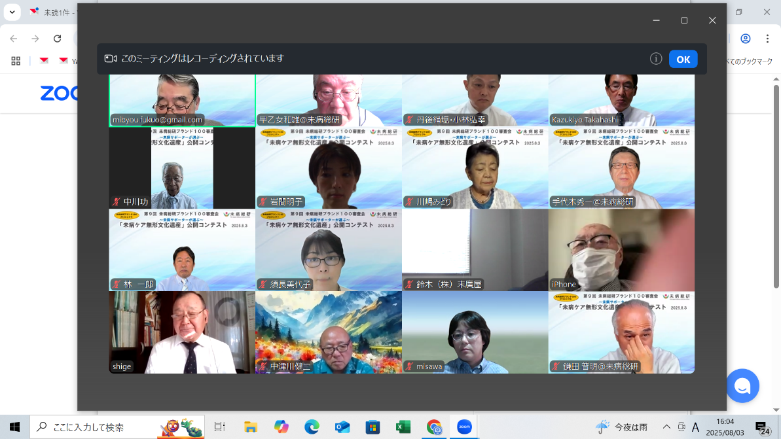Close the Zoom meeting window
This screenshot has height=439, width=781.
pyautogui.click(x=712, y=20)
